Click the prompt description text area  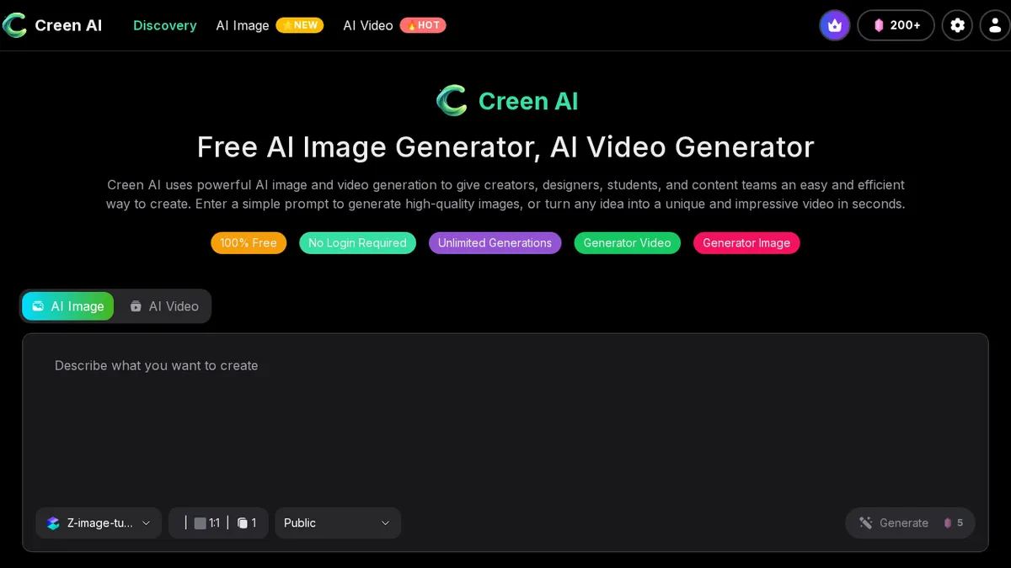pyautogui.click(x=505, y=421)
